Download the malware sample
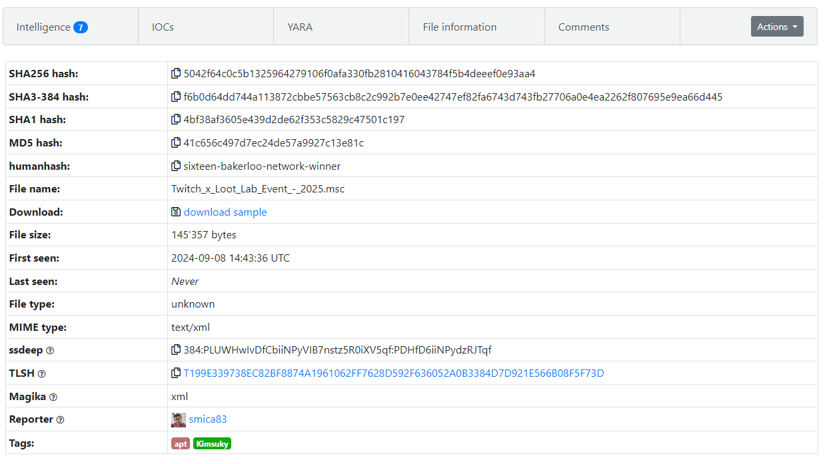This screenshot has width=825, height=464. [x=225, y=212]
